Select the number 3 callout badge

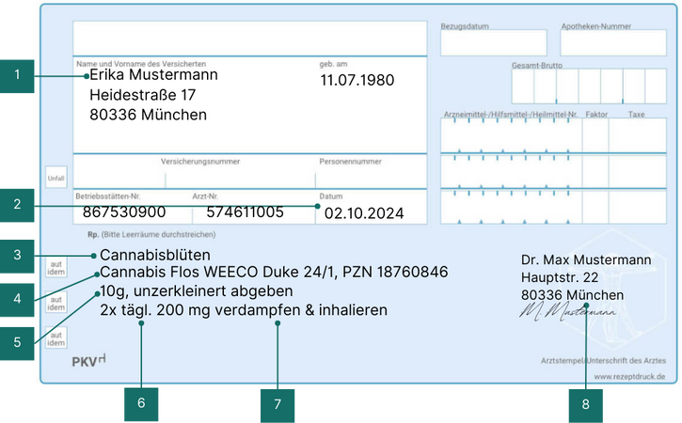pos(18,255)
